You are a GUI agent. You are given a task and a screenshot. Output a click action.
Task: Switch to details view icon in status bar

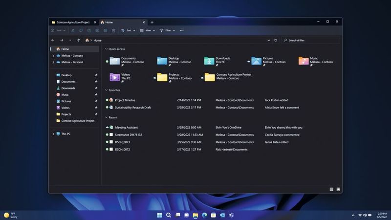pyautogui.click(x=331, y=189)
